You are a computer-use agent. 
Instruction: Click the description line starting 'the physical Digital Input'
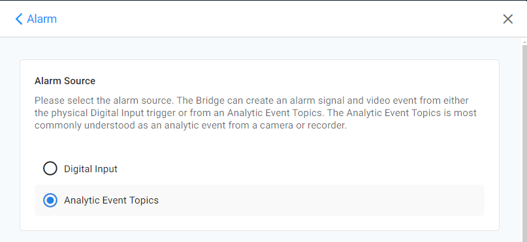pos(255,113)
